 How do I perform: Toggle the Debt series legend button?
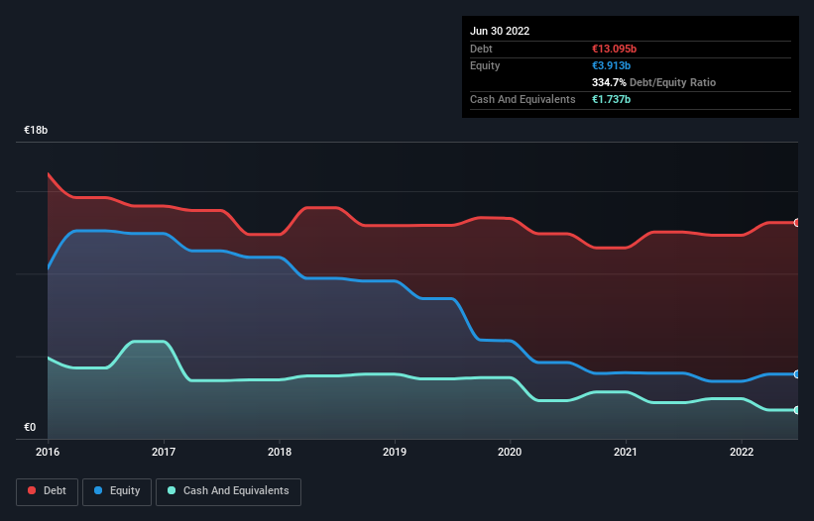47,491
